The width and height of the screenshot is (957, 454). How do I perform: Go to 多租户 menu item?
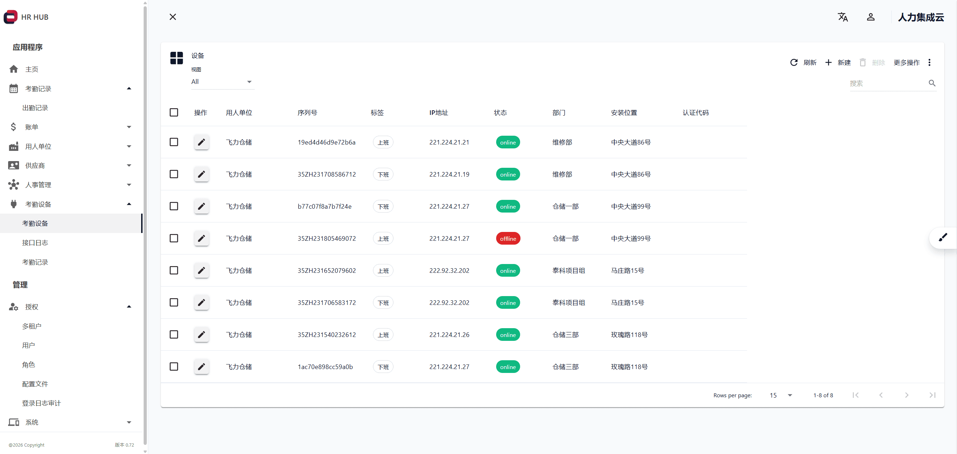[x=31, y=326]
